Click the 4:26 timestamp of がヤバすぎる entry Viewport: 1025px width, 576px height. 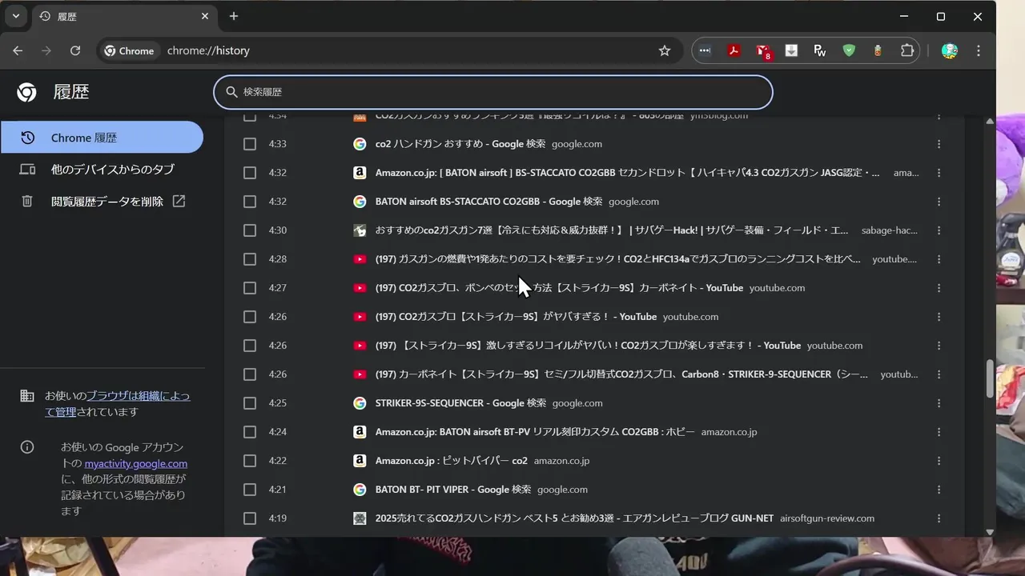(x=278, y=317)
